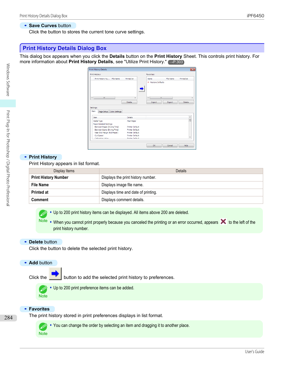Click the Windows Software side label

coord(8,80)
